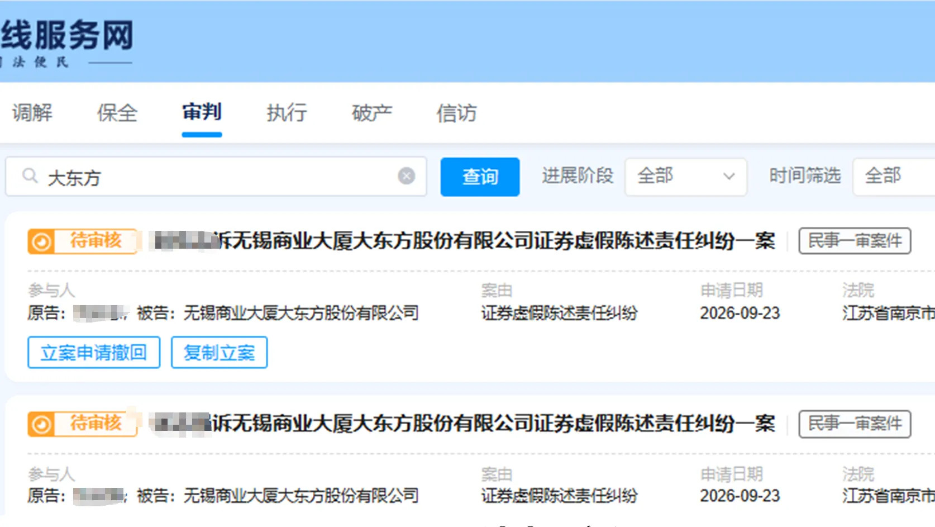This screenshot has width=935, height=527.
Task: Click into the 大东方 search field
Action: pyautogui.click(x=216, y=177)
